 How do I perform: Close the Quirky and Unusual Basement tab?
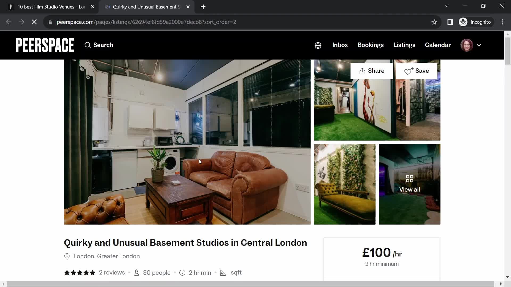[188, 7]
